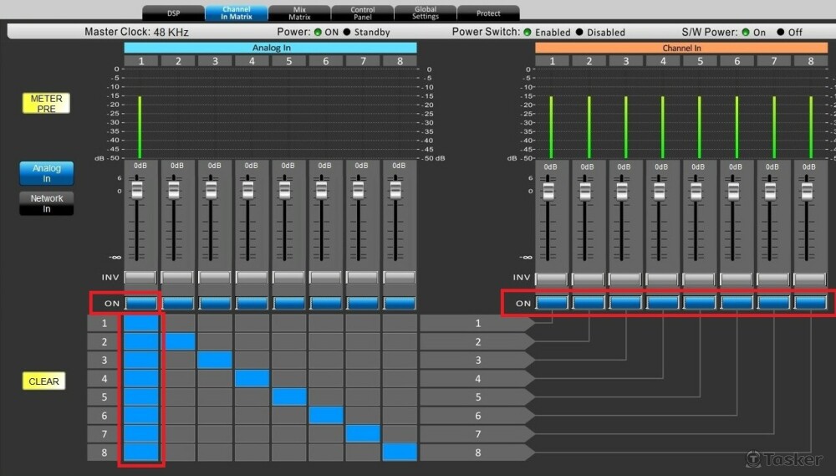This screenshot has width=836, height=476.
Task: Select the Analog In source button
Action: 46,173
